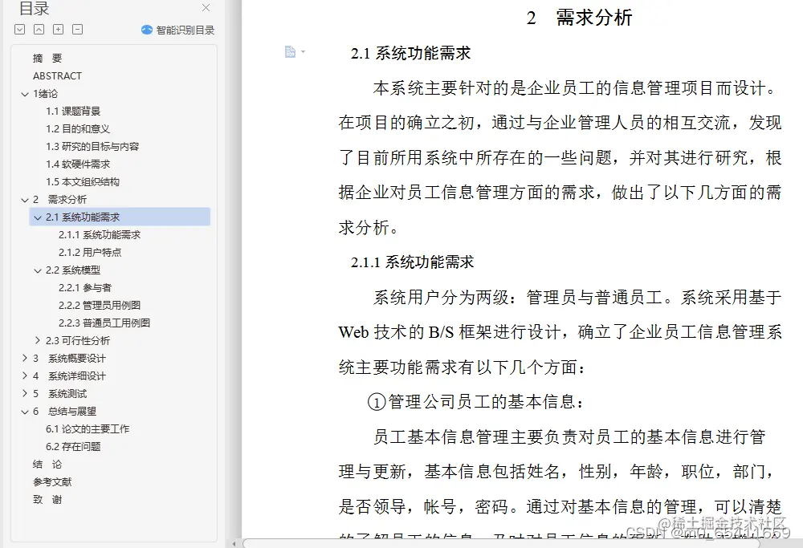Close the 目录 sidebar panel

[x=206, y=7]
